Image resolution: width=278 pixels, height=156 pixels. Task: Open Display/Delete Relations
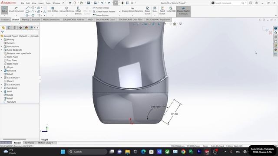[132, 10]
